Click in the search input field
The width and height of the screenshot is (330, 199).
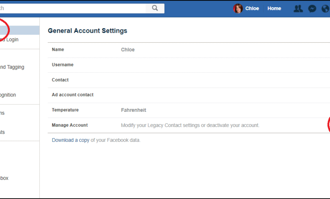click(73, 8)
